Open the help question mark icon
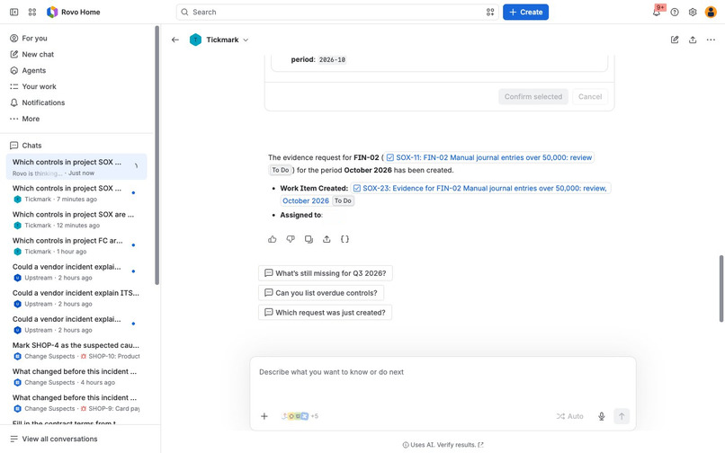The height and width of the screenshot is (453, 725). pyautogui.click(x=675, y=12)
